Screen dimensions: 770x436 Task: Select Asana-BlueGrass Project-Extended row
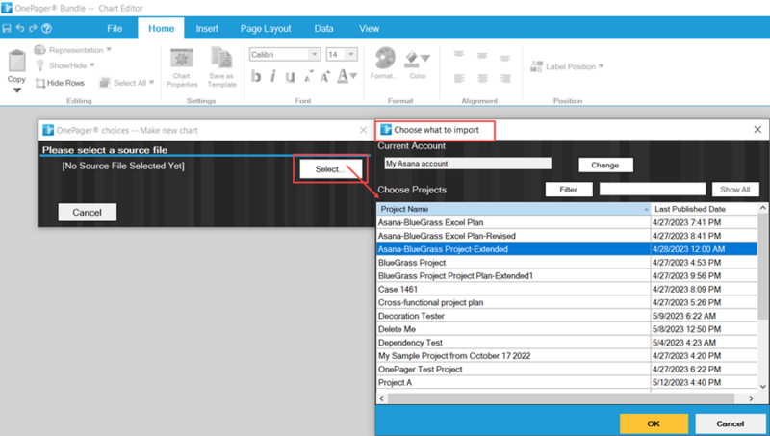coord(567,249)
